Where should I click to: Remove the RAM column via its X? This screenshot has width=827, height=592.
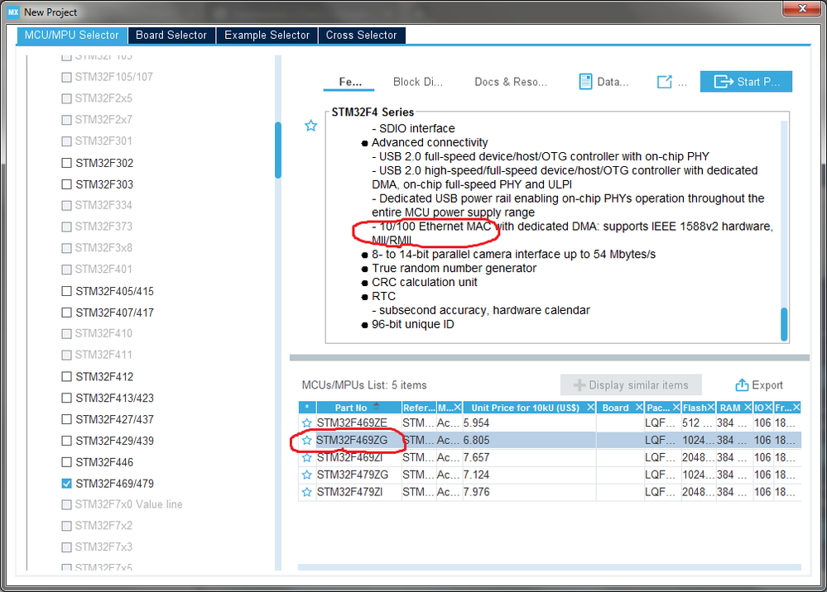748,407
